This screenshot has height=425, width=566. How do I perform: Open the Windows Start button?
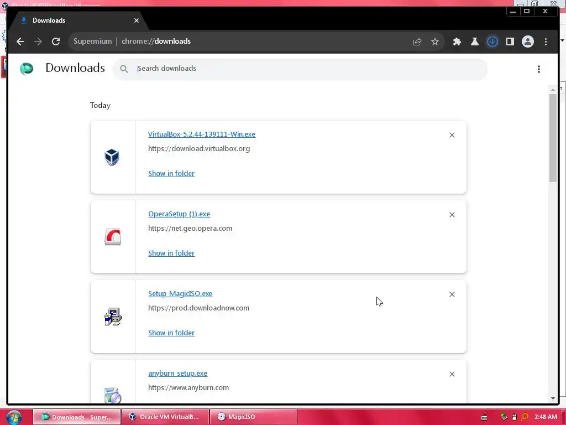click(14, 417)
